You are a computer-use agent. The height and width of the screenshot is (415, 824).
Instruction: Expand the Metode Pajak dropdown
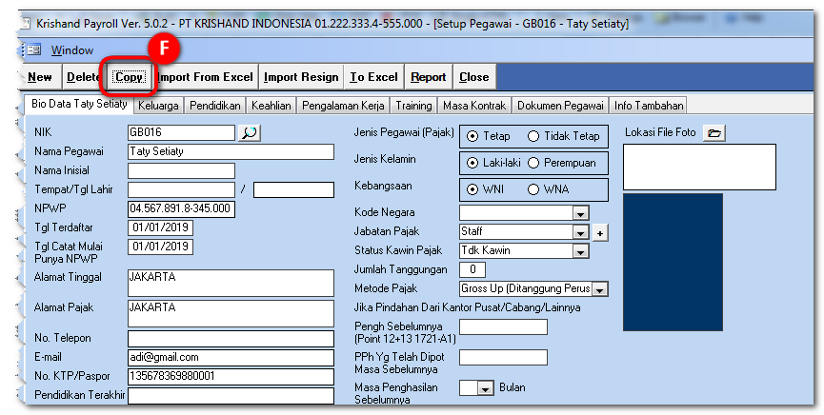pos(599,289)
